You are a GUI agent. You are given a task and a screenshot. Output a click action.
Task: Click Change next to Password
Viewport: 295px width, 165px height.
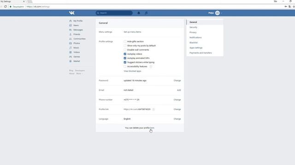[177, 81]
